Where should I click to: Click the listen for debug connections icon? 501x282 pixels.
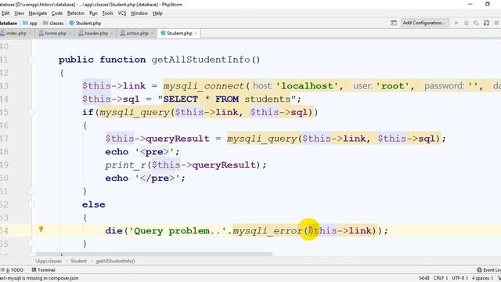(486, 23)
